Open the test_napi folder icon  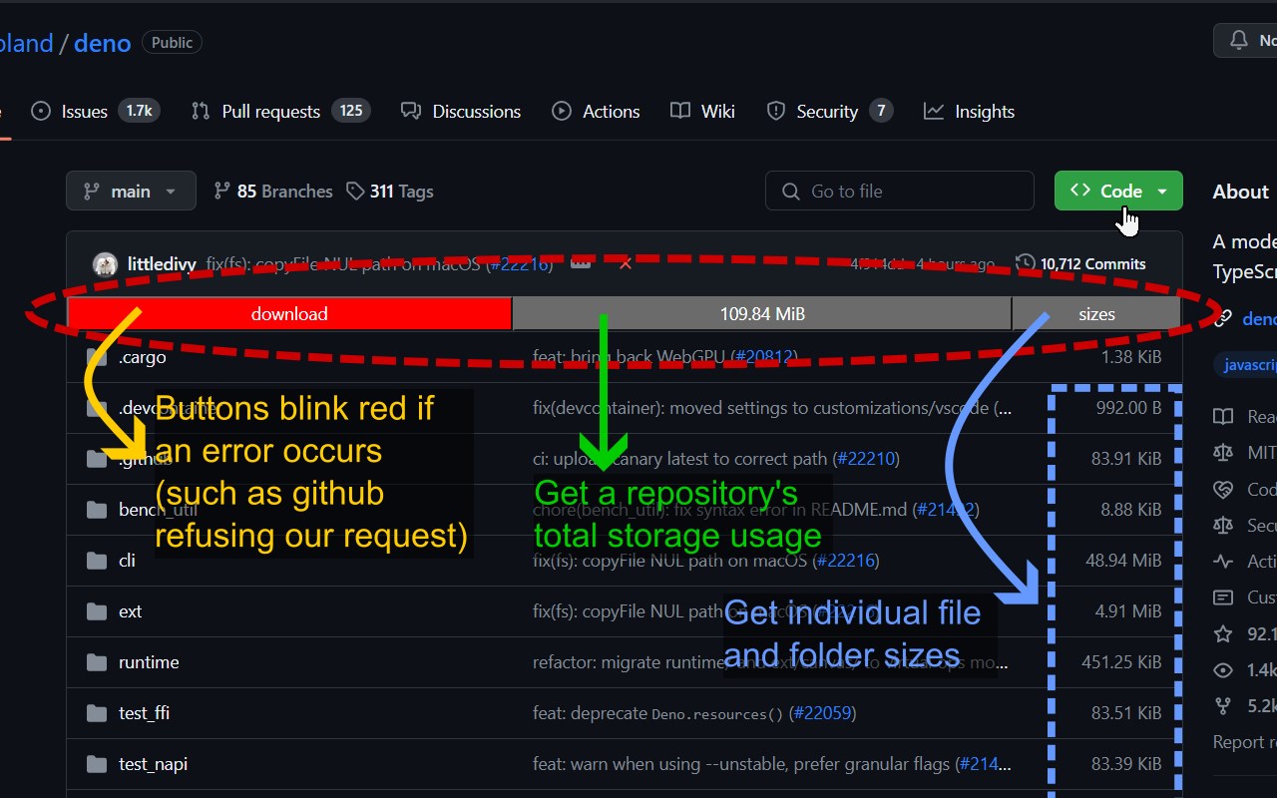(x=97, y=764)
